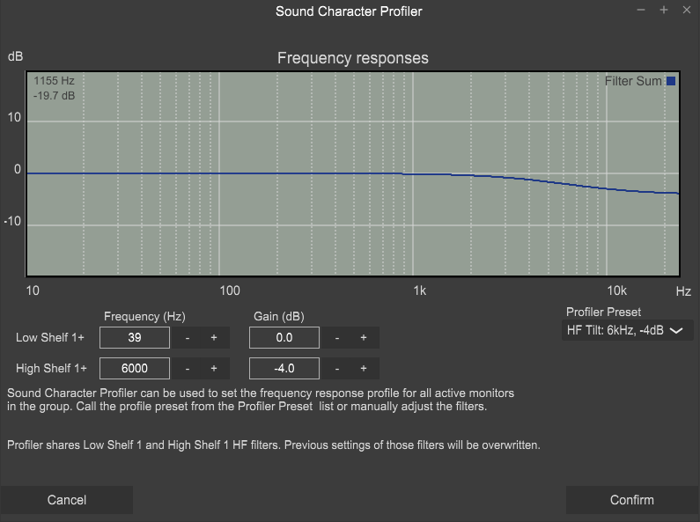Image resolution: width=700 pixels, height=522 pixels.
Task: Confirm the sound profile settings
Action: (x=631, y=500)
